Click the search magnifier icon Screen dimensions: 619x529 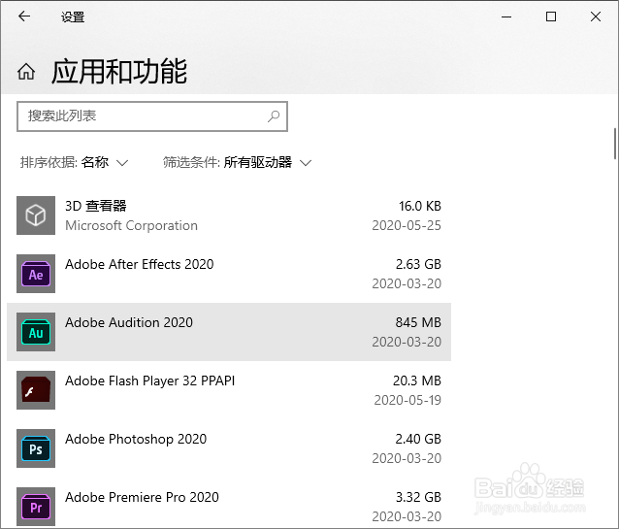point(274,116)
